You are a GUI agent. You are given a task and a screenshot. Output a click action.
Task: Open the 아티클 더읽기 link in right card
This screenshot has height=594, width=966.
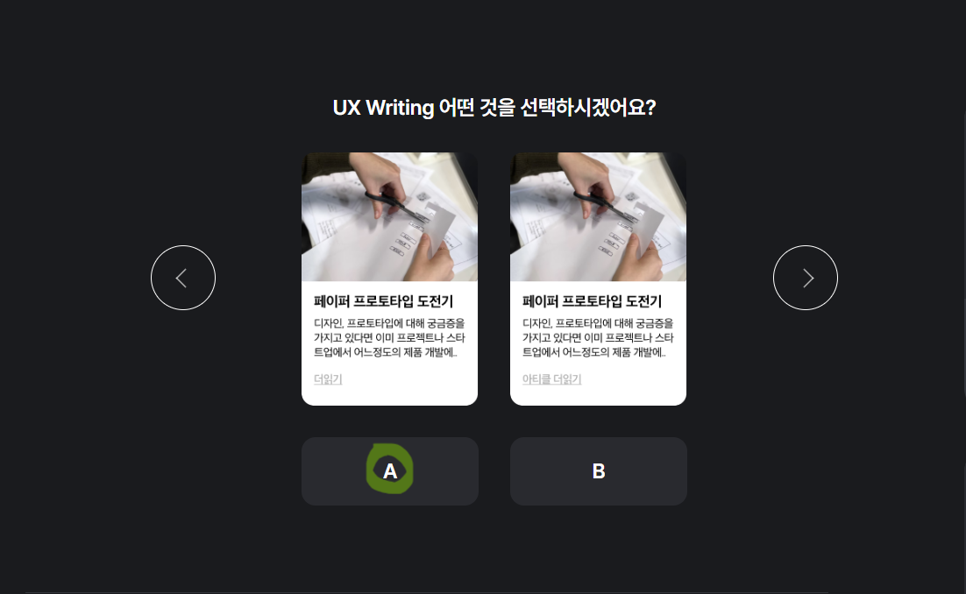(x=551, y=379)
